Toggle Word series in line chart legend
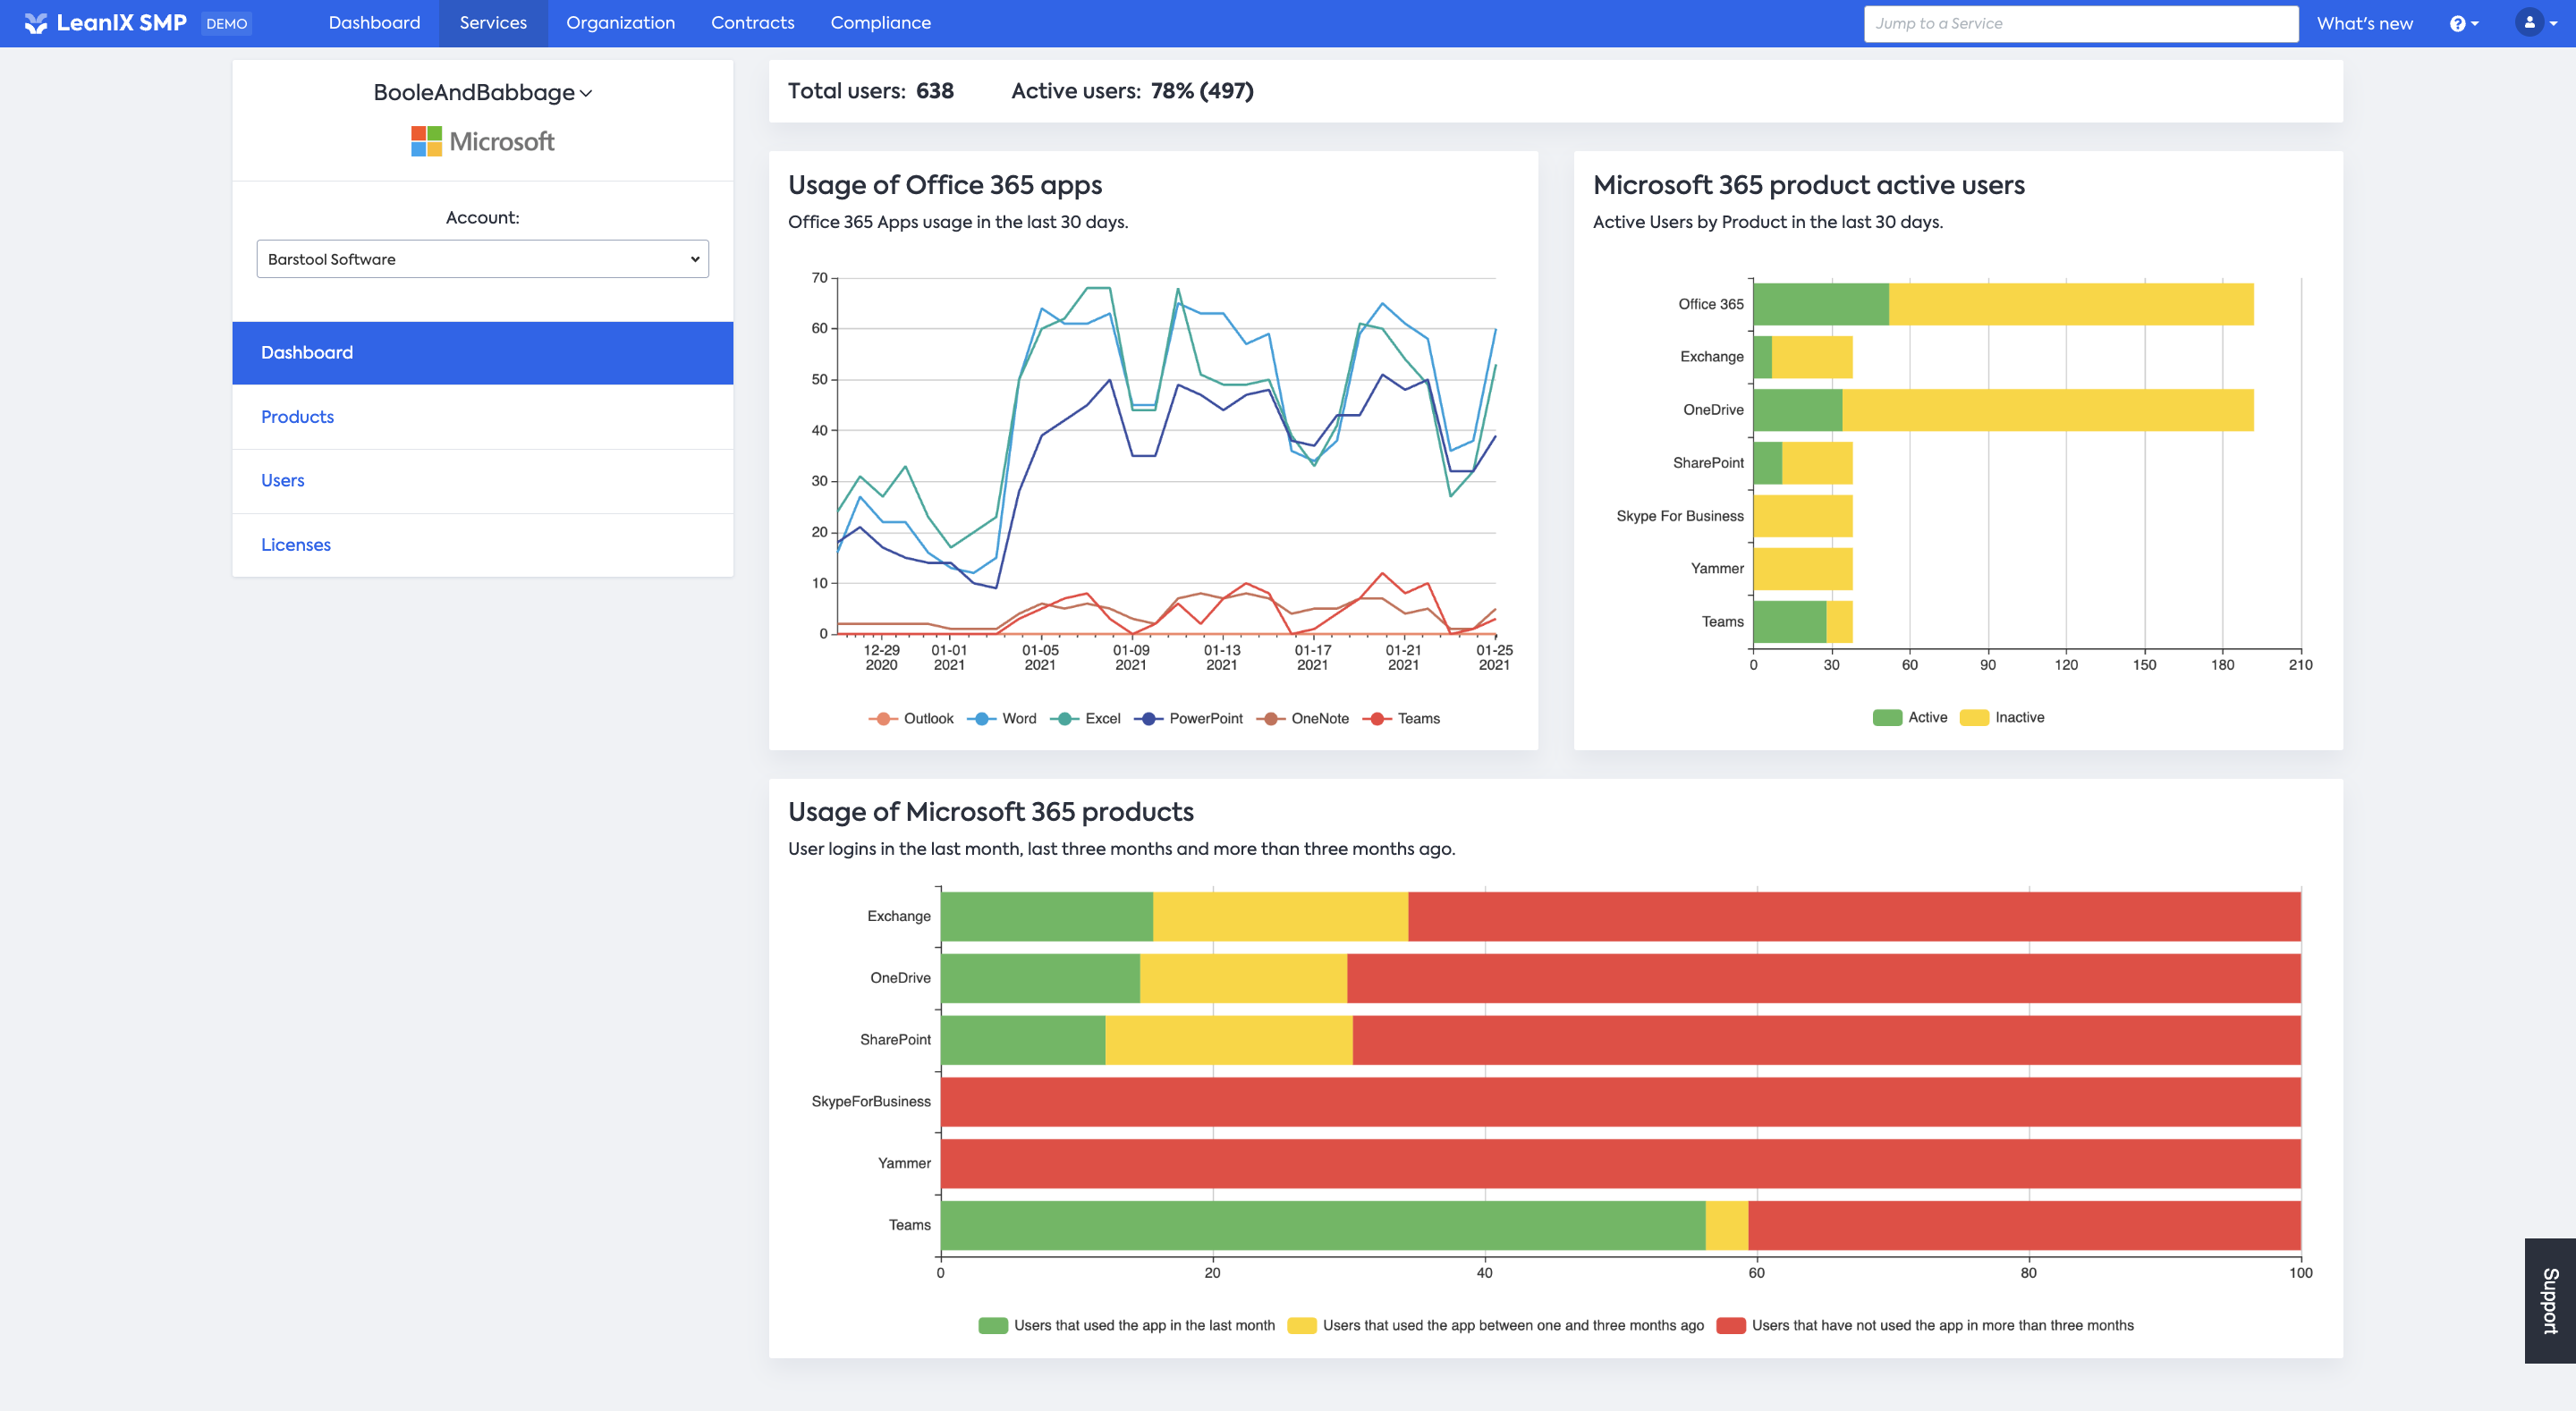Viewport: 2576px width, 1411px height. tap(982, 719)
